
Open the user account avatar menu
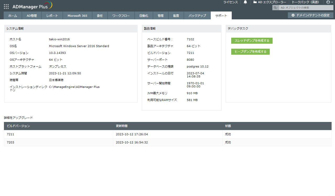[x=329, y=2]
